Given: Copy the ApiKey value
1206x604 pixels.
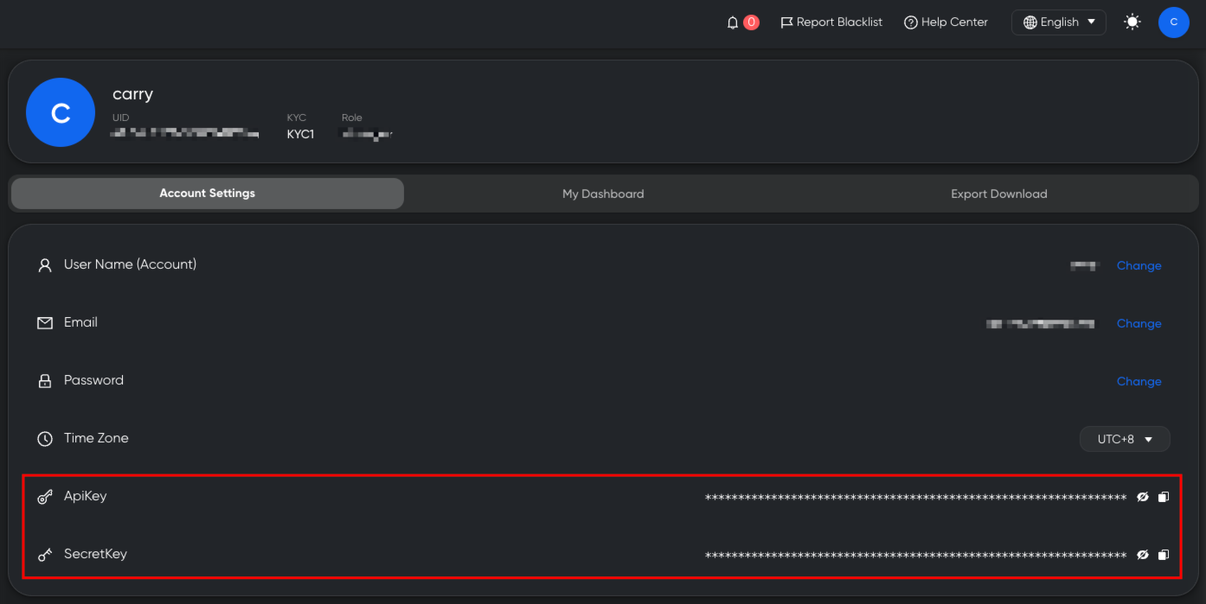Looking at the screenshot, I should pyautogui.click(x=1164, y=497).
